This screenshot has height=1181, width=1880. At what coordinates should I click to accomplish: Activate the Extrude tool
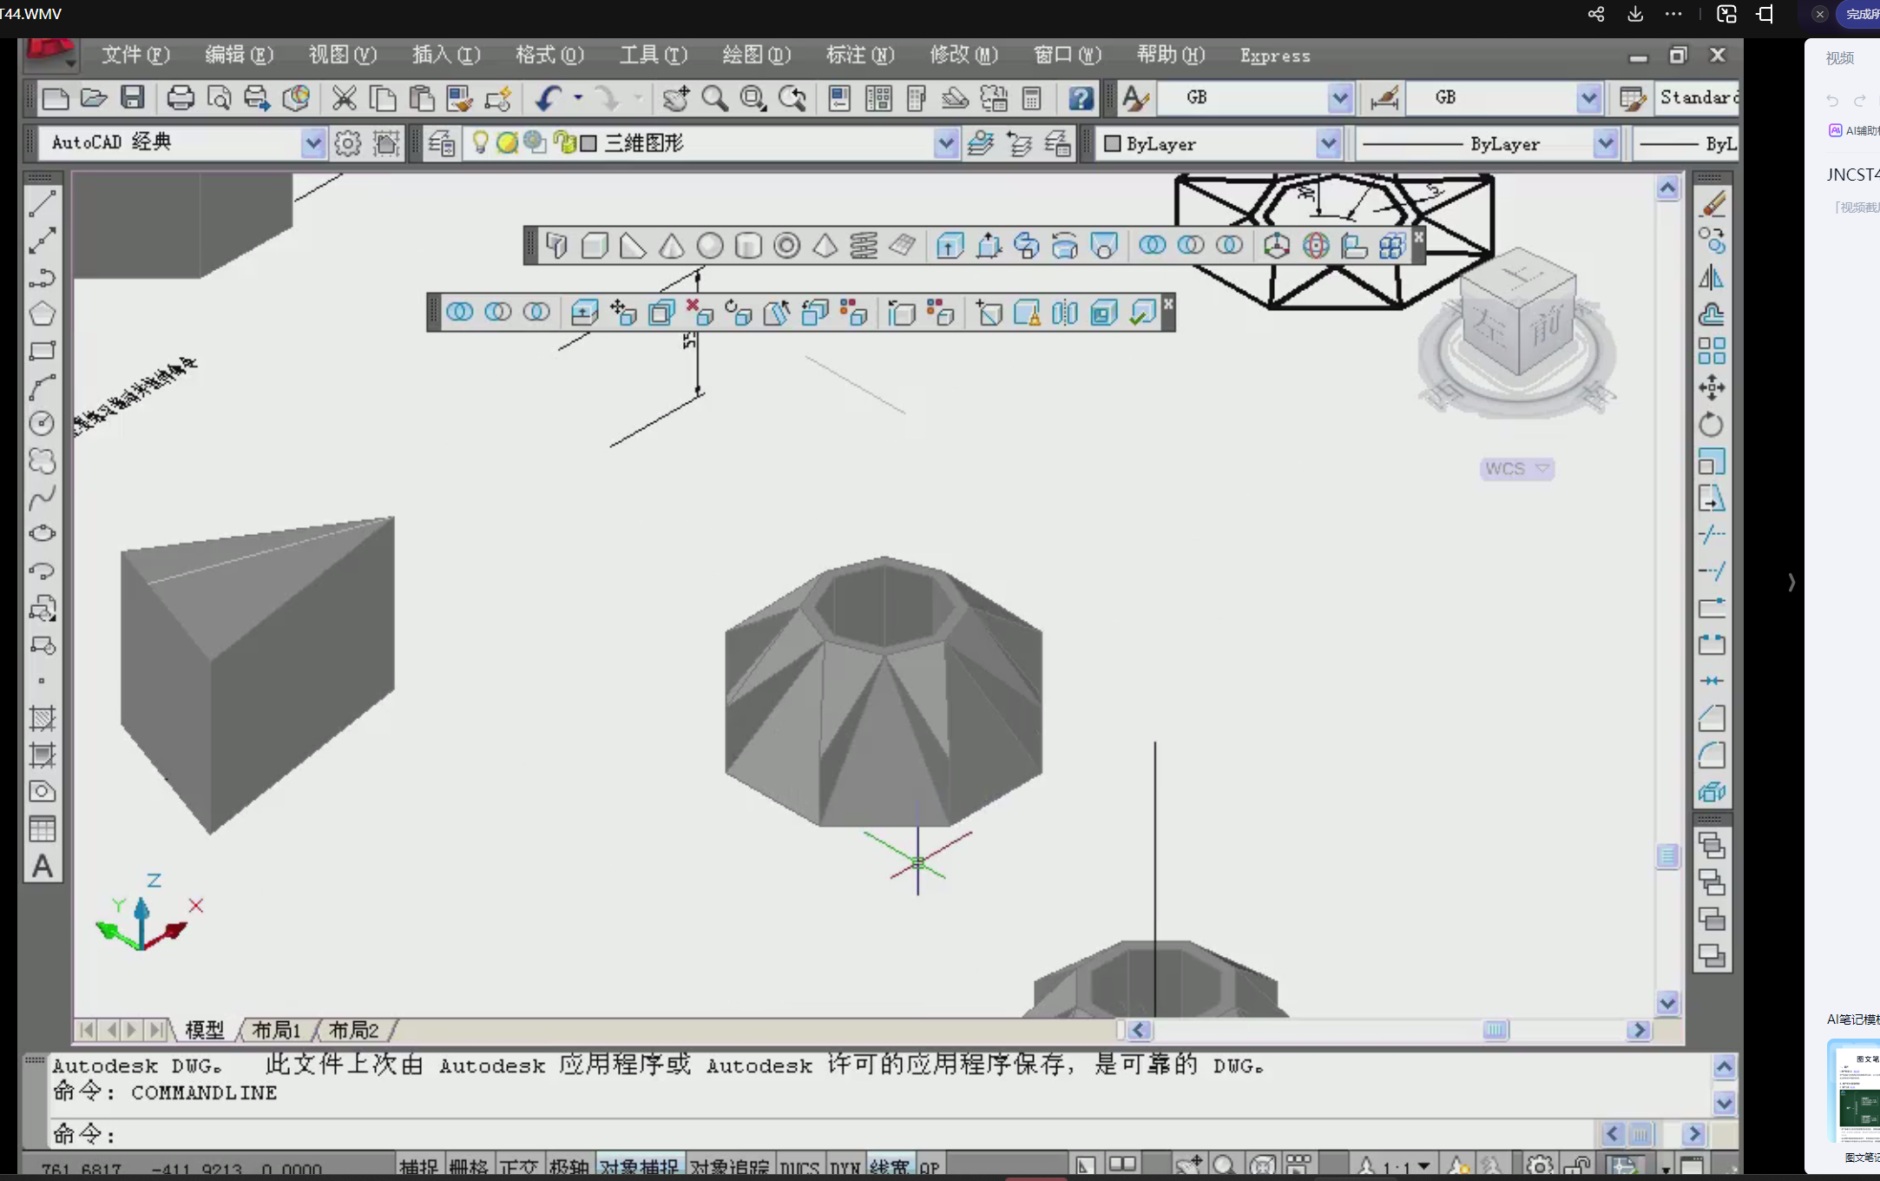click(x=950, y=246)
